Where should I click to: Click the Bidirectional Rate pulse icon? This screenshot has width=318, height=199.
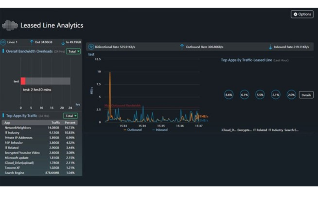click(x=91, y=47)
